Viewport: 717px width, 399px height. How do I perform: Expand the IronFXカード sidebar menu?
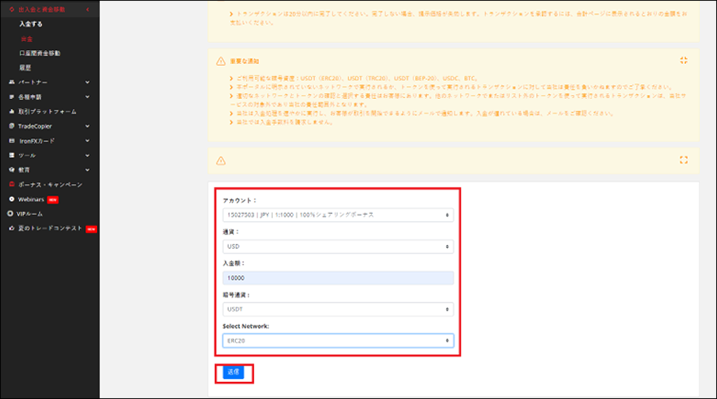87,141
